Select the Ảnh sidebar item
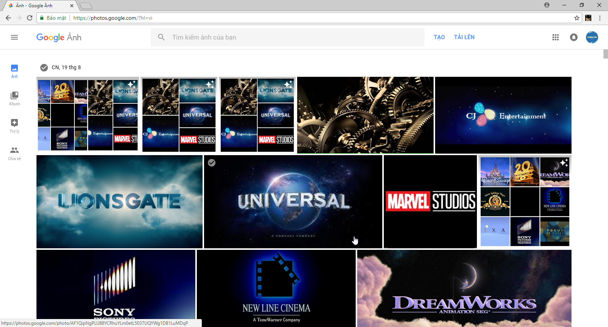The height and width of the screenshot is (327, 608). tap(14, 71)
